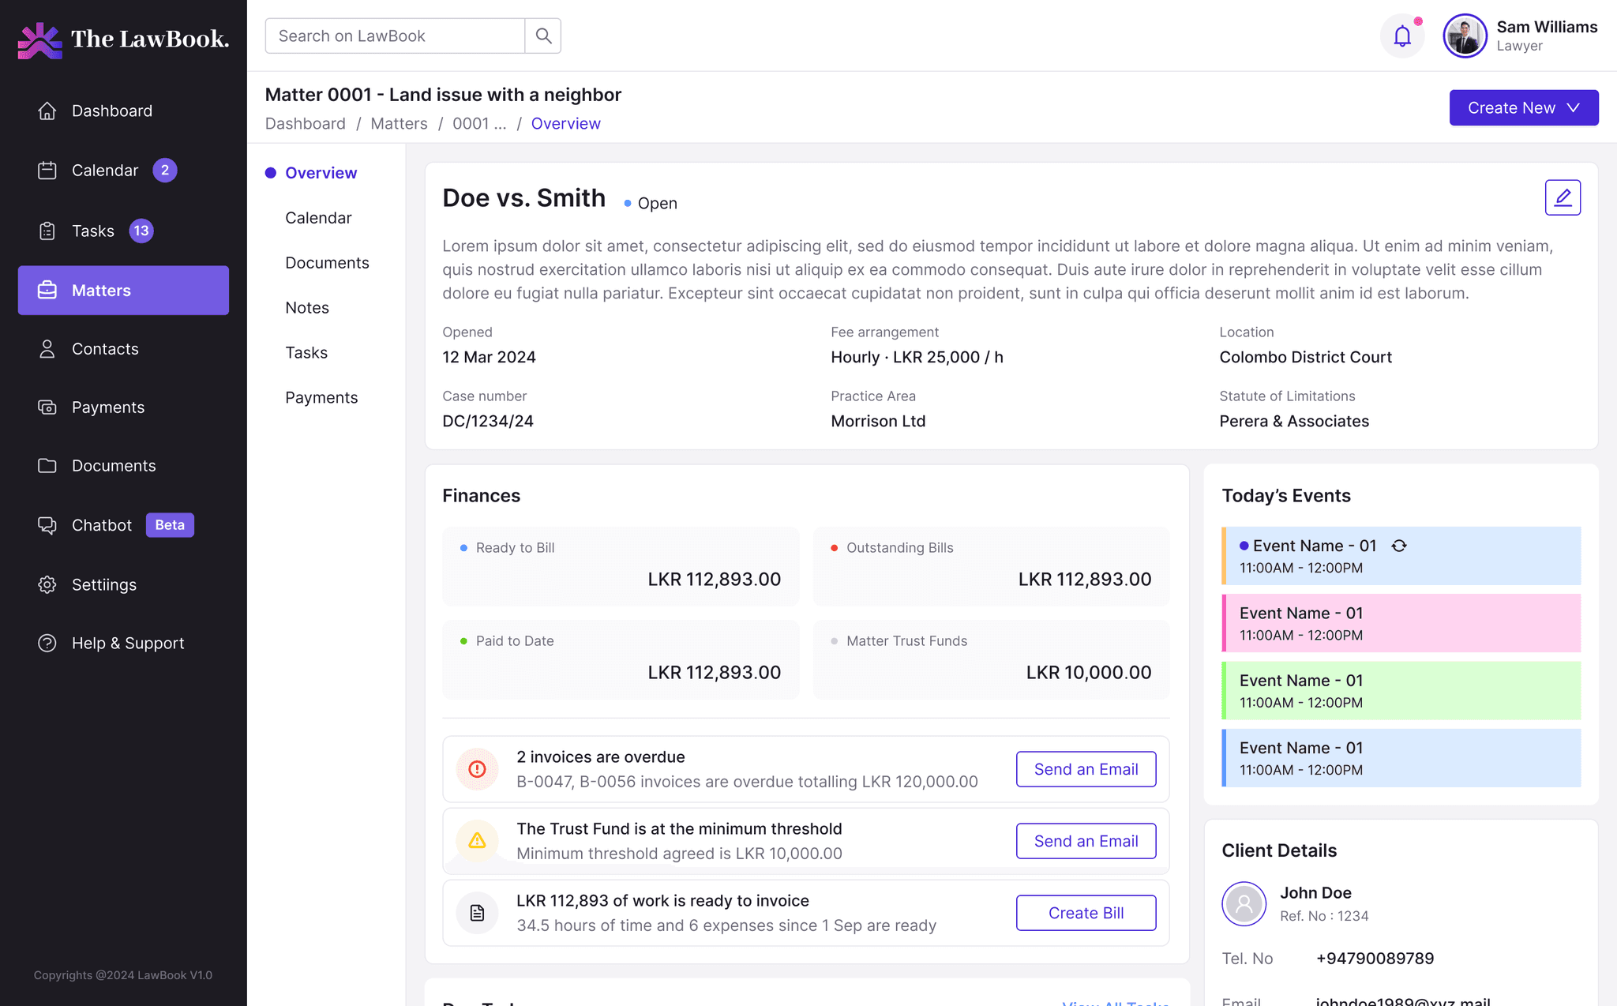Image resolution: width=1617 pixels, height=1006 pixels.
Task: Open the matter Tasks section
Action: 306,353
